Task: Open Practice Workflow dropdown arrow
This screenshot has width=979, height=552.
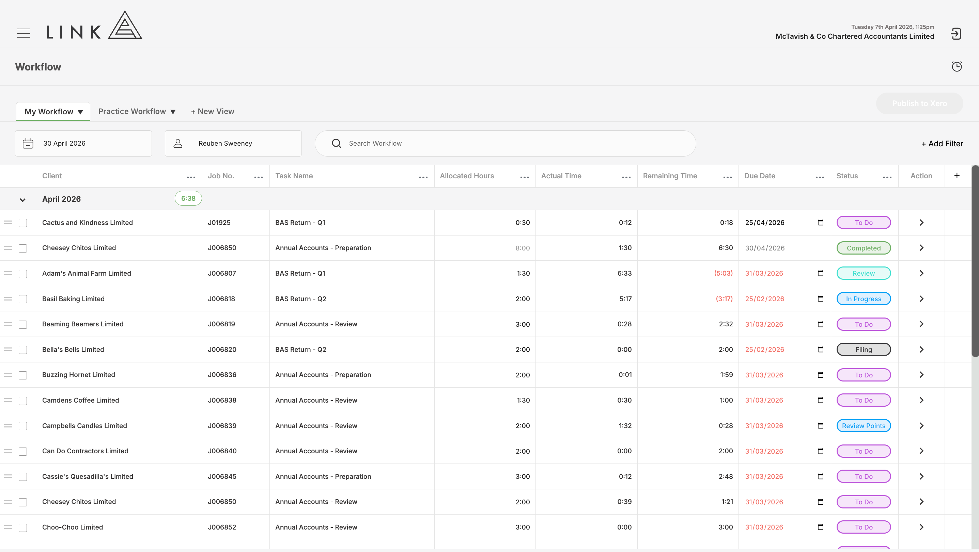Action: (x=173, y=112)
